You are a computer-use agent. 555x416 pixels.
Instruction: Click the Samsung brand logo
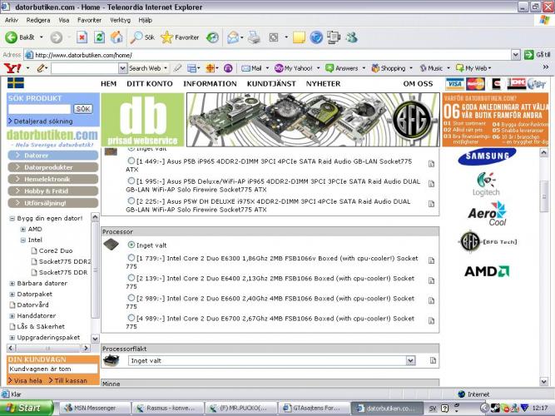490,156
